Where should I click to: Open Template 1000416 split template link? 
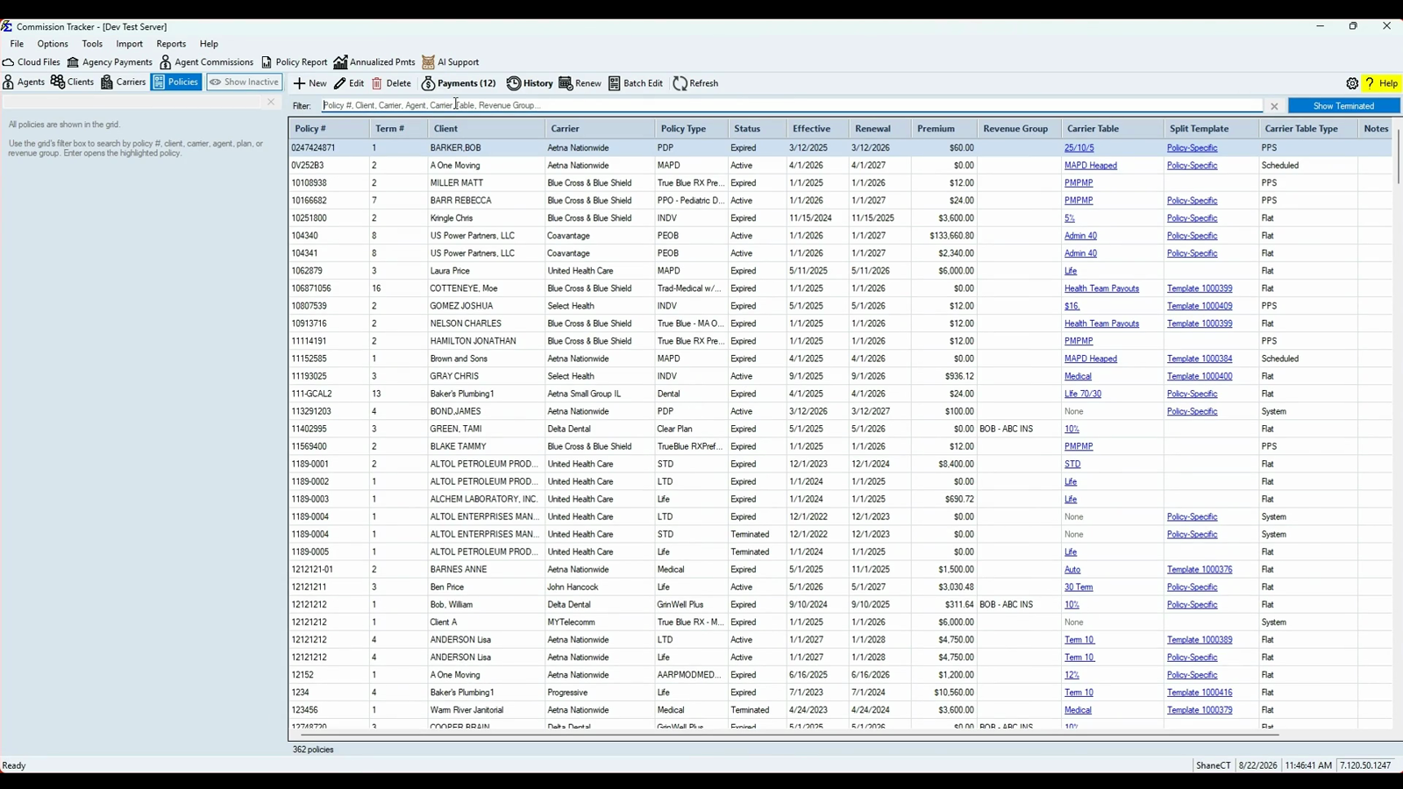[x=1199, y=692]
